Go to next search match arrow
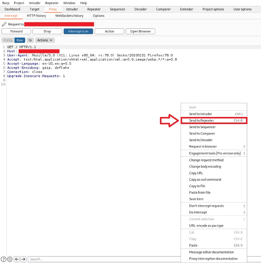Screen dimensions: 261x263 coord(23,259)
